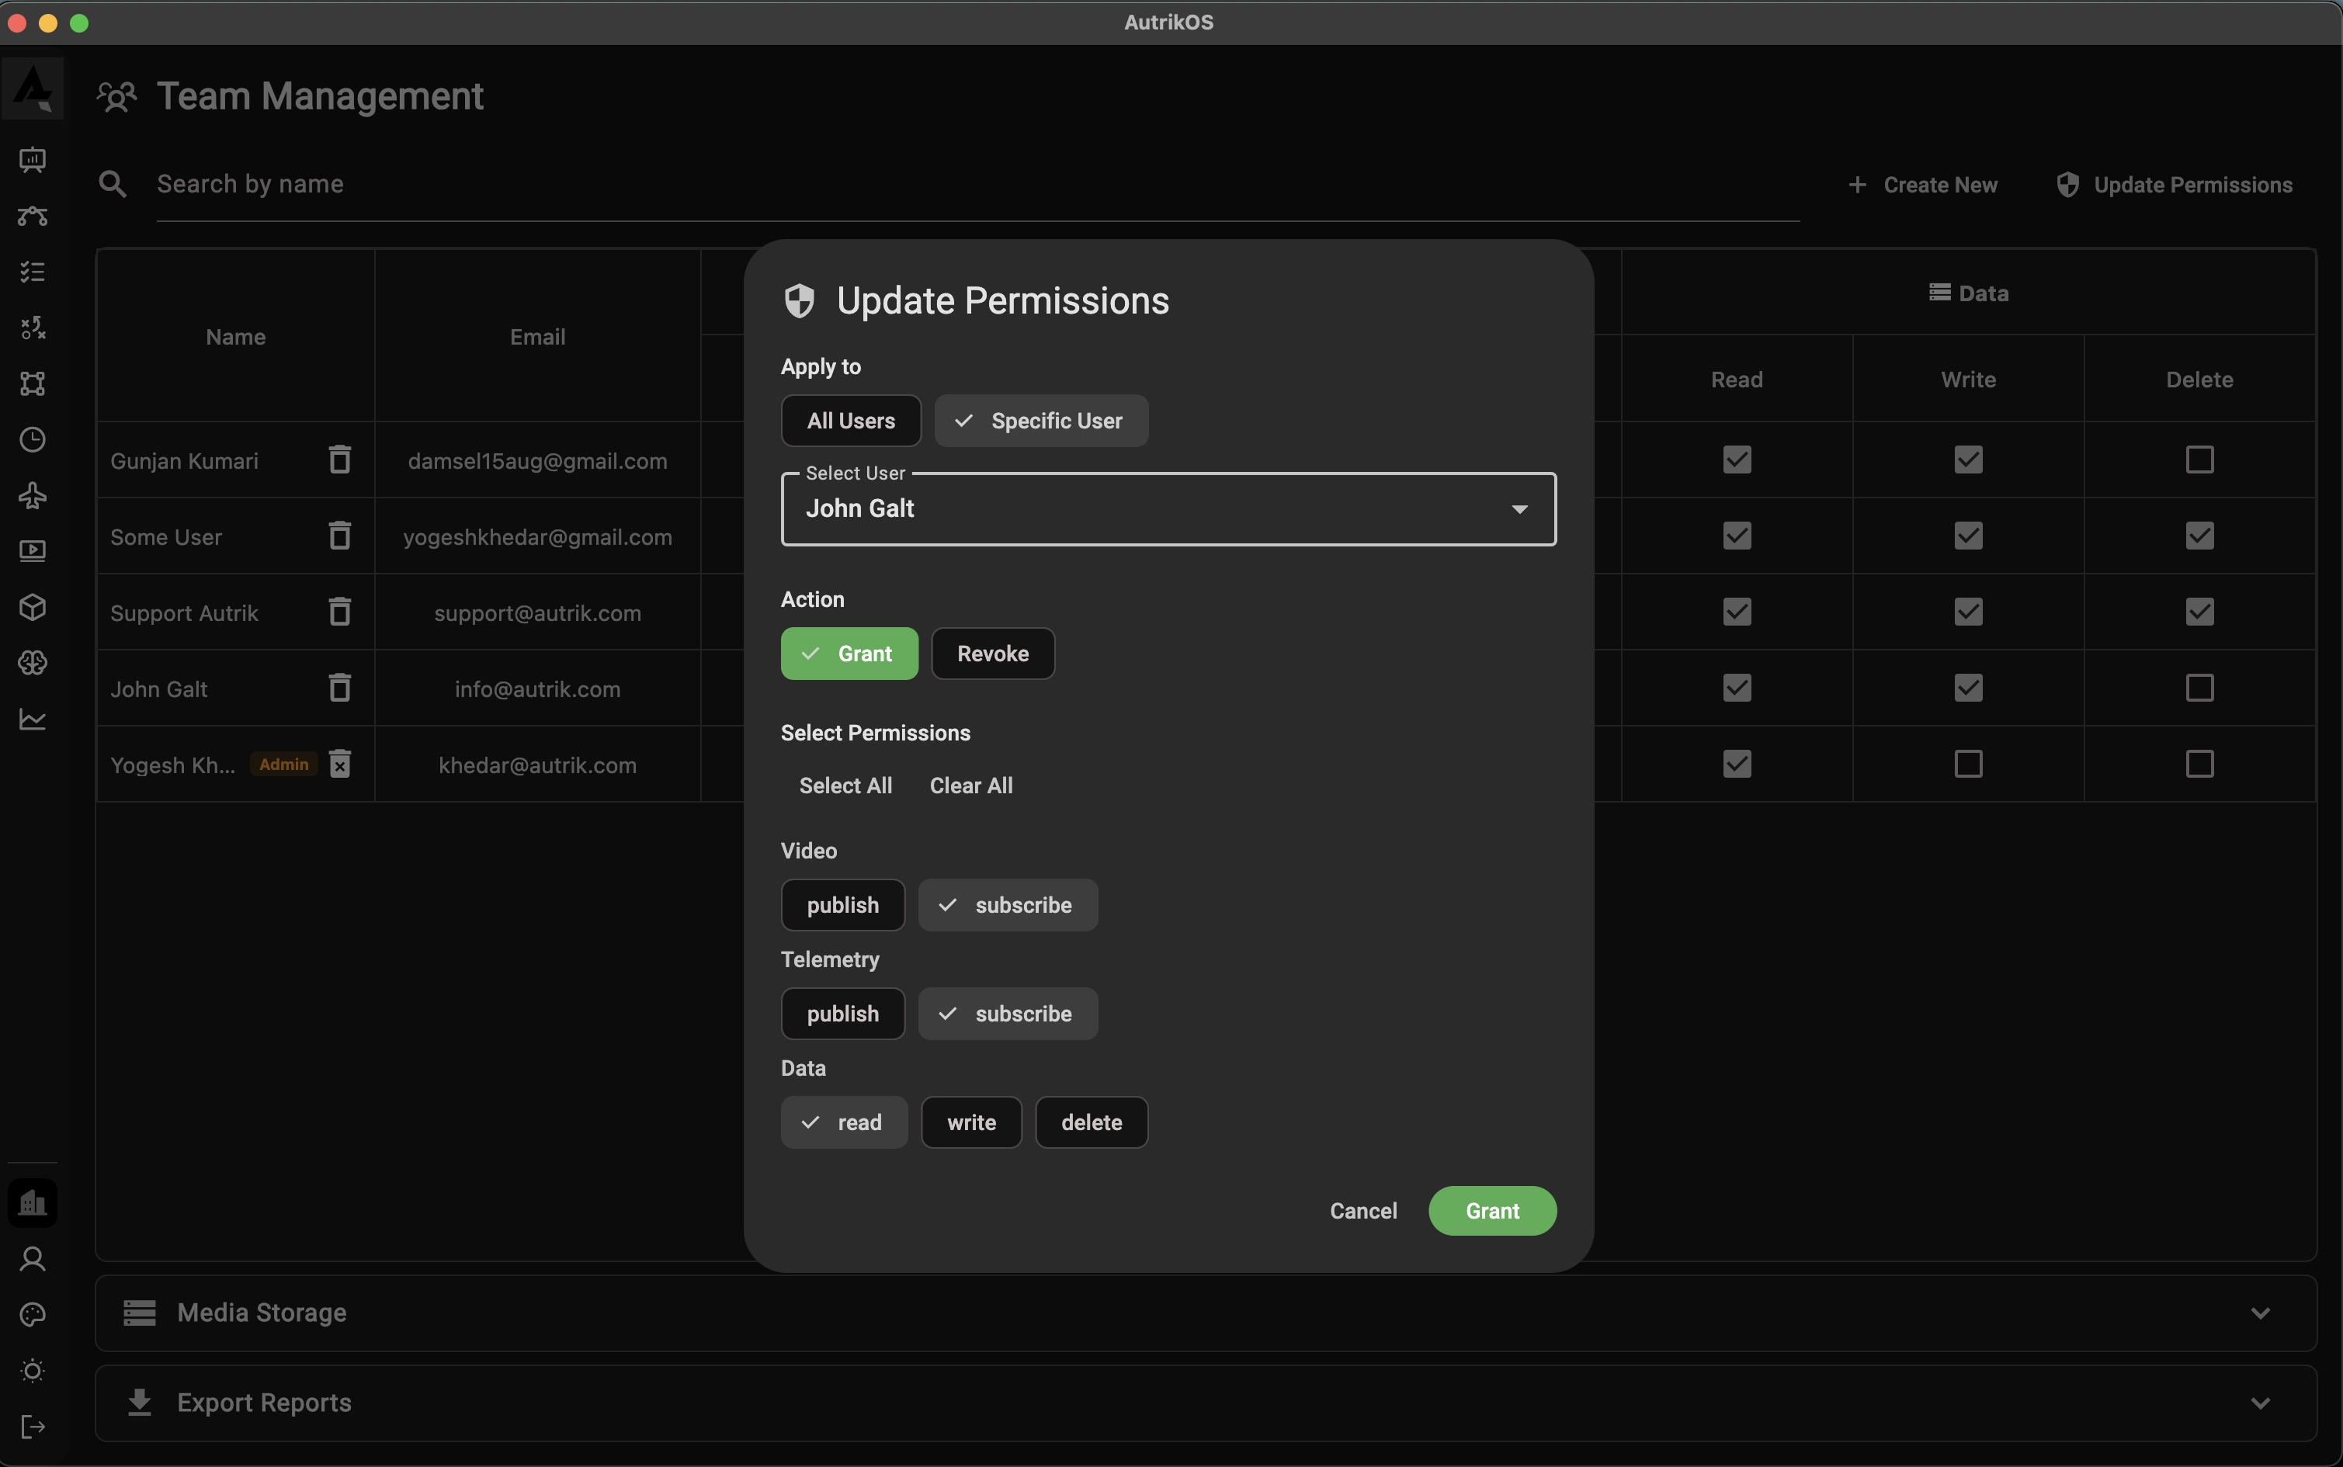Viewport: 2343px width, 1467px height.
Task: Open the 3D assets panel
Action: (33, 606)
